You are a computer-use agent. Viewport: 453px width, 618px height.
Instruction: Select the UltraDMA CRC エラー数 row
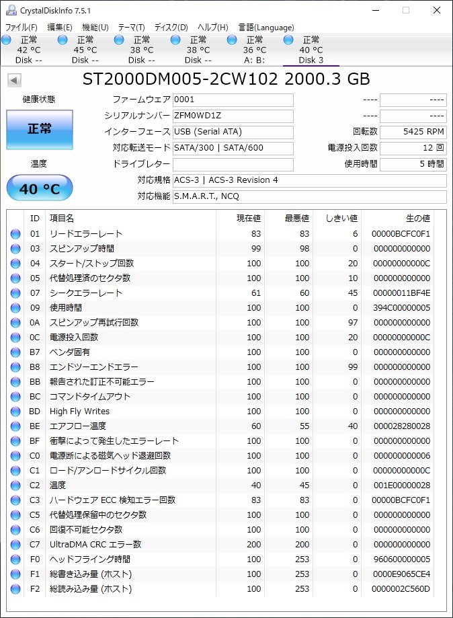pos(220,544)
